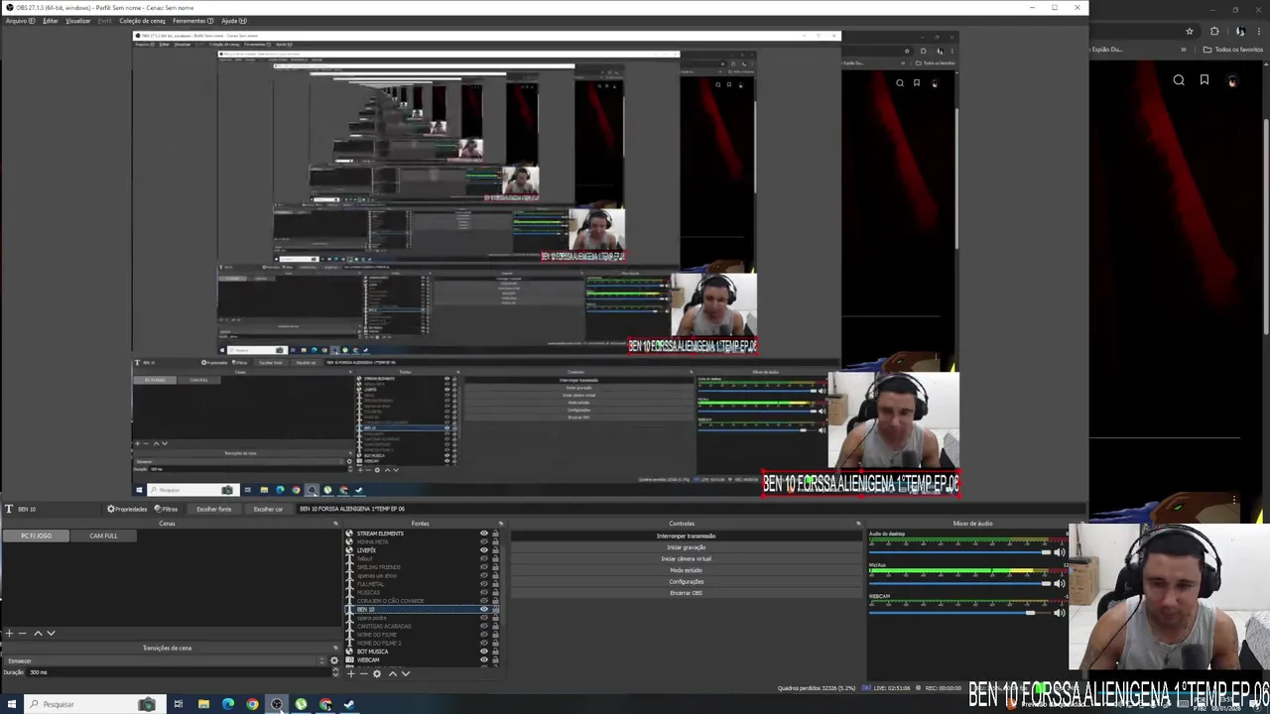The height and width of the screenshot is (714, 1270).
Task: Click Interromper transmissão
Action: coord(686,535)
